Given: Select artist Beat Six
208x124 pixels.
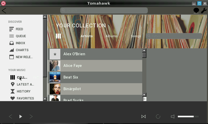Looking at the screenshot, I should pos(95,77).
